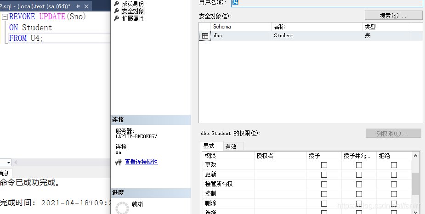Click the 拒绝 column header
This screenshot has width=425, height=214.
394,156
